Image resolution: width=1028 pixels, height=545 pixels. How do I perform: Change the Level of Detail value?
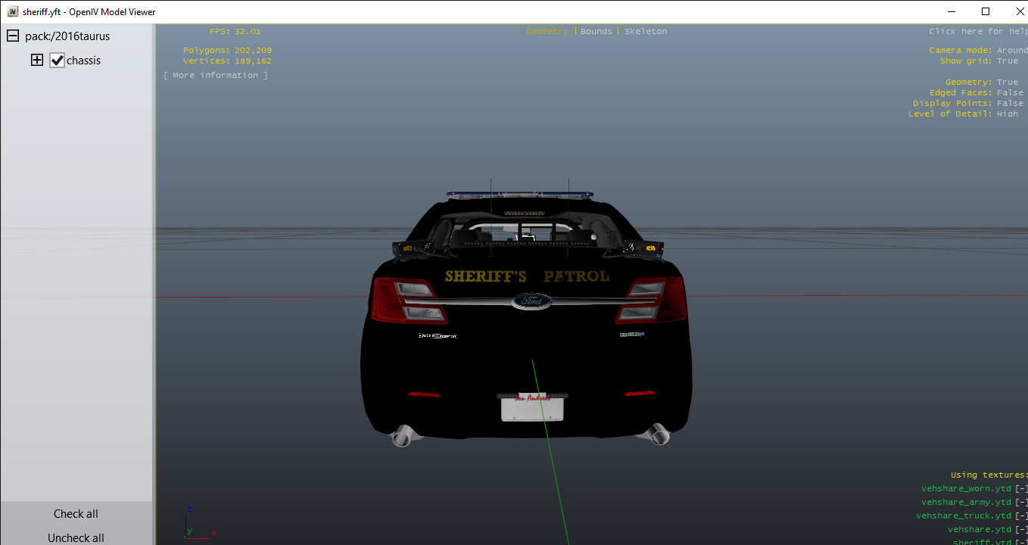click(x=1007, y=114)
